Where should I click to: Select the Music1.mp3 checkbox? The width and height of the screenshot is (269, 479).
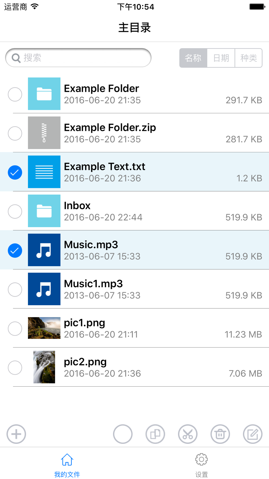tap(15, 290)
